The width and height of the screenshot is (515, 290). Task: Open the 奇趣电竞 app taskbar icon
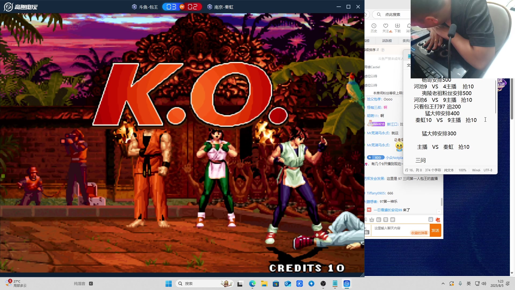coord(347,284)
